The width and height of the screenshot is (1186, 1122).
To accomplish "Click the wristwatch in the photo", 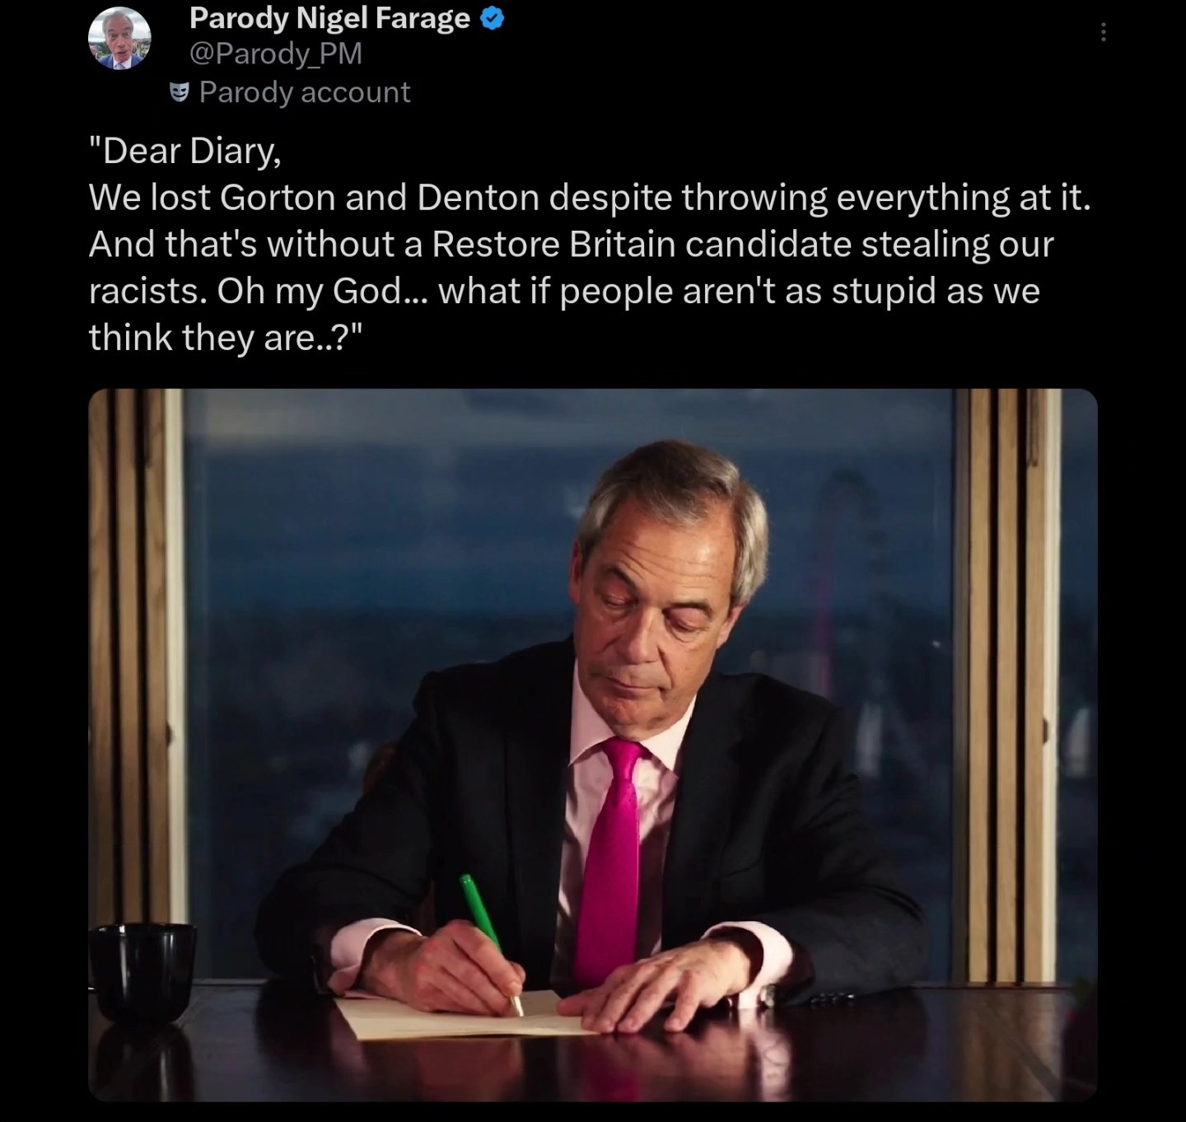I will pyautogui.click(x=768, y=995).
